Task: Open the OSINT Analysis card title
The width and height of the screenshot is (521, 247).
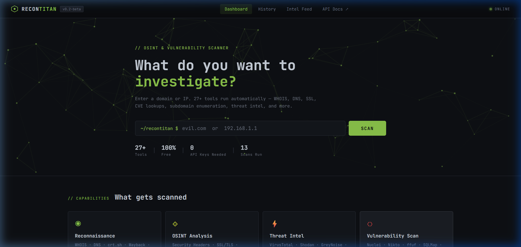Action: click(x=192, y=236)
